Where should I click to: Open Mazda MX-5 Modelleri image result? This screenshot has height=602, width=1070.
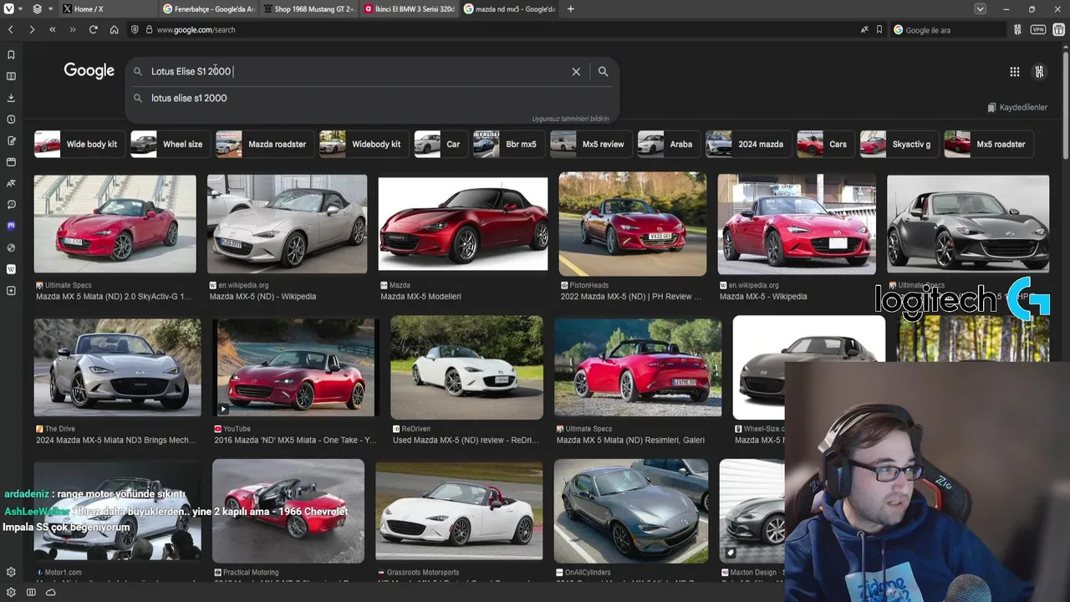[x=463, y=224]
